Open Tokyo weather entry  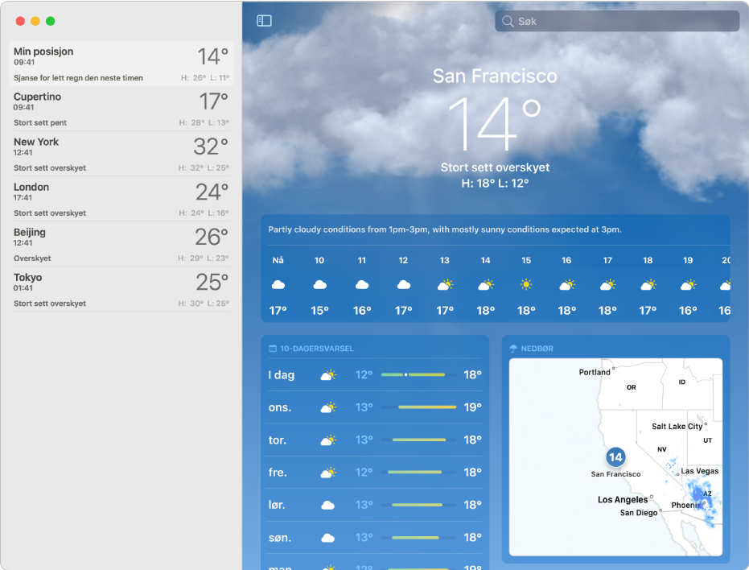tap(121, 289)
